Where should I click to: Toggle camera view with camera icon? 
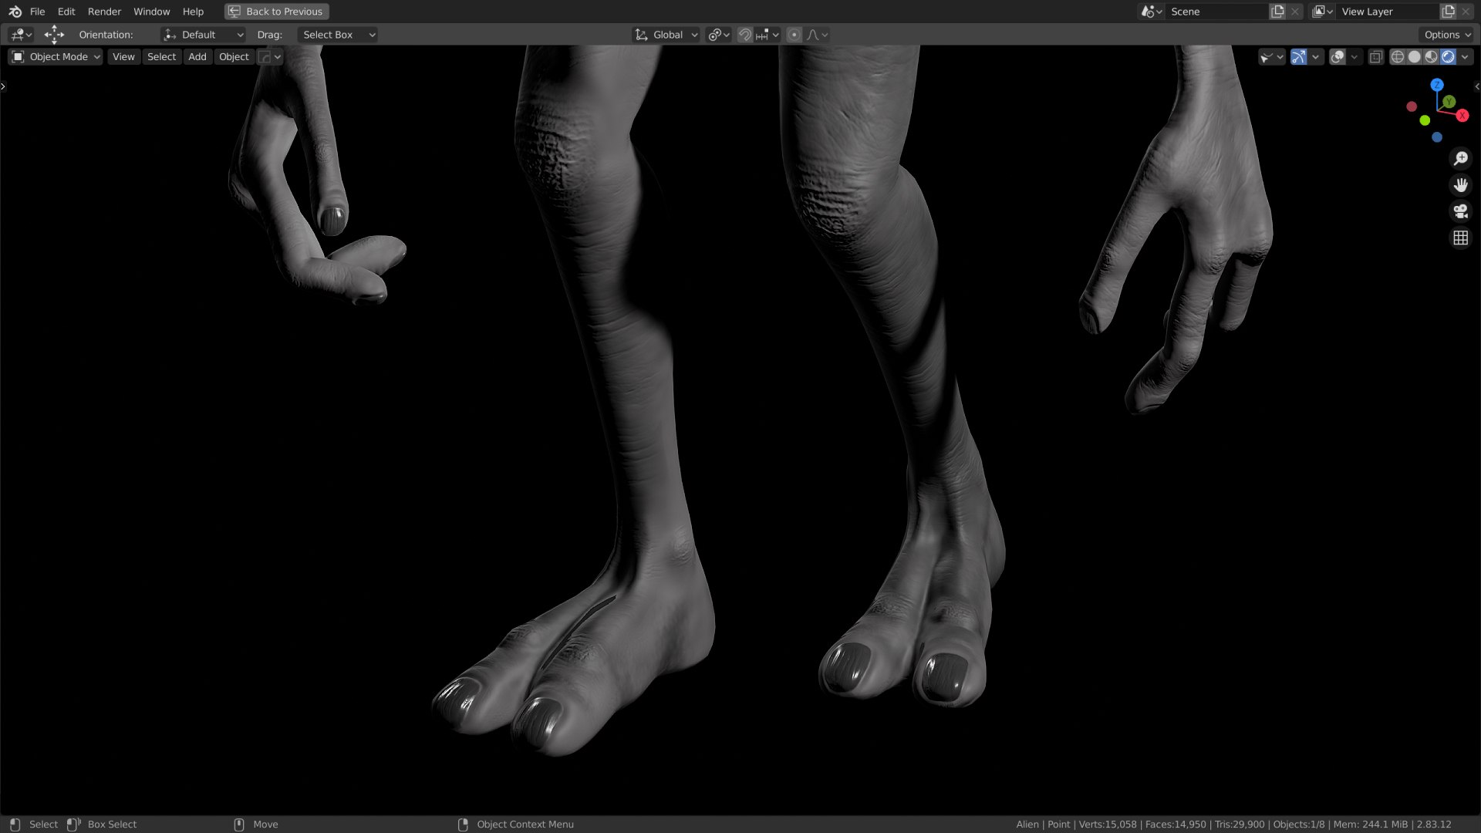tap(1460, 211)
